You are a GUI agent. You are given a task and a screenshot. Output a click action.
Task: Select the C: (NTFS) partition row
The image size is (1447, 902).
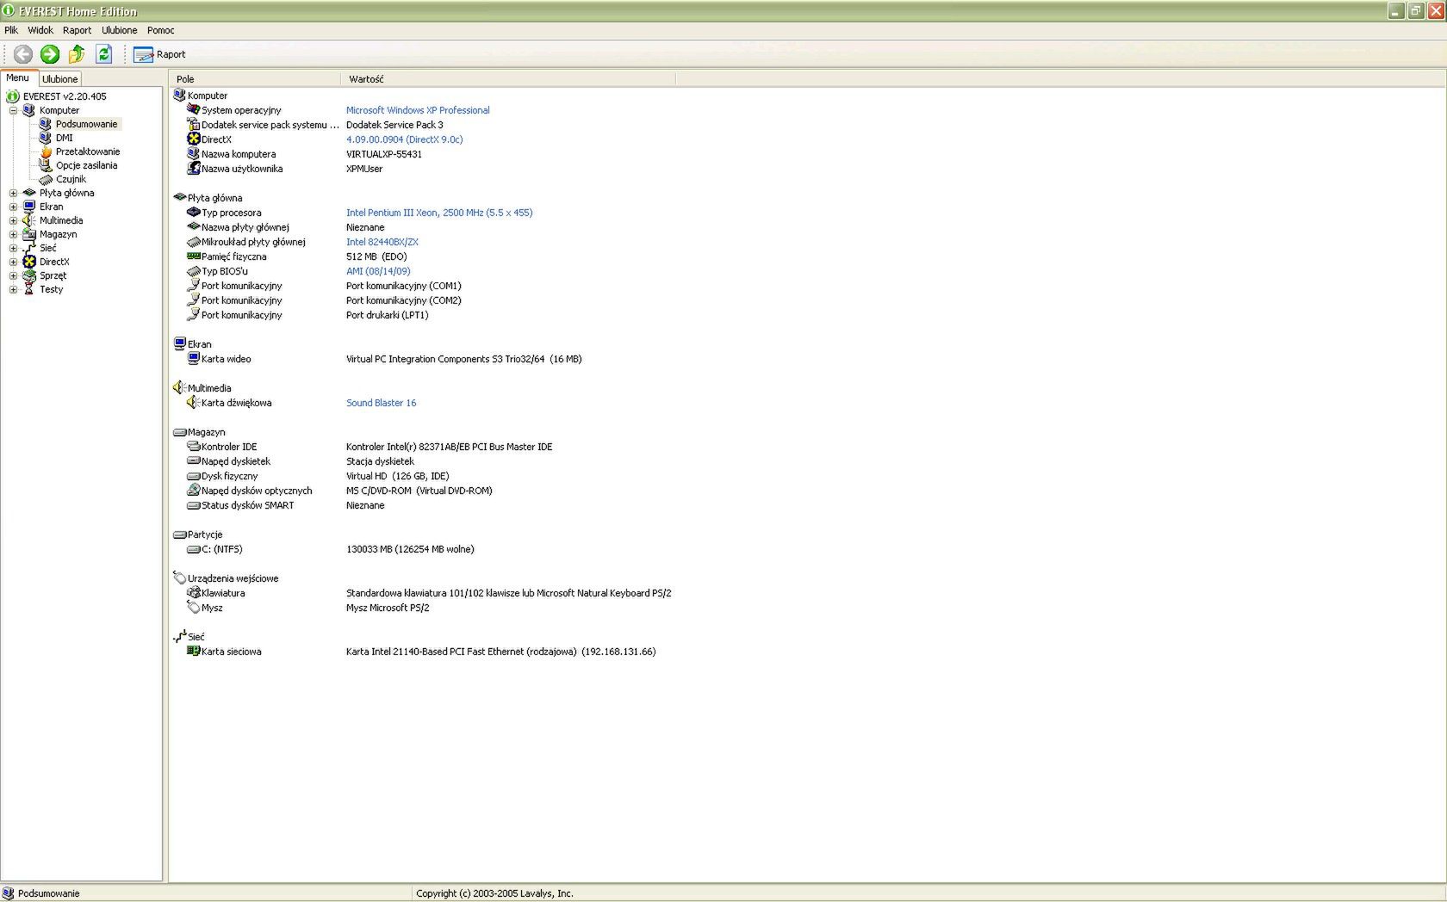coord(331,549)
